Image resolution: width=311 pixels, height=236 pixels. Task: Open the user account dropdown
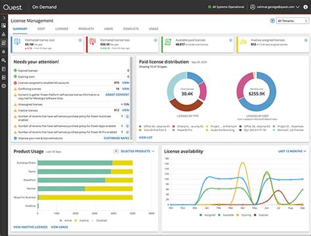275,7
